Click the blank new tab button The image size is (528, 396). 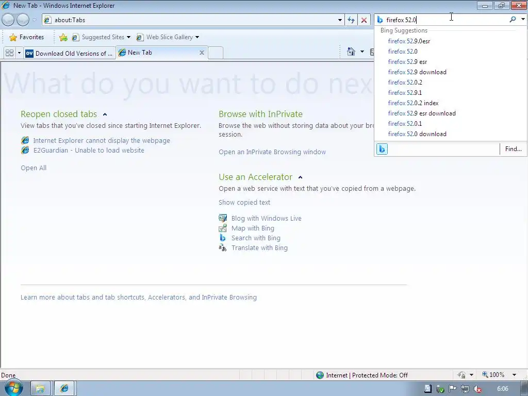point(216,53)
